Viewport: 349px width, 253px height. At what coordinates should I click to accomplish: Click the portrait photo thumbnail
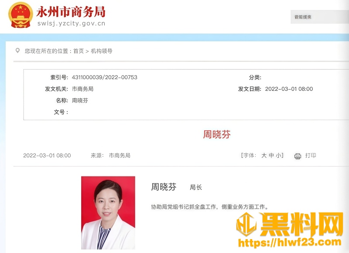[x=108, y=213]
